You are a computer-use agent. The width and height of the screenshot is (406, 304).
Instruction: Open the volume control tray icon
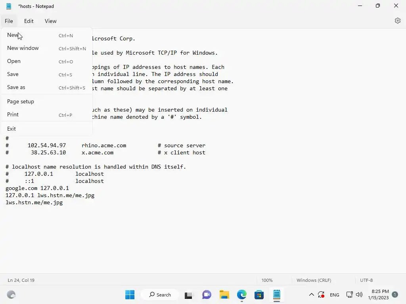pyautogui.click(x=359, y=294)
